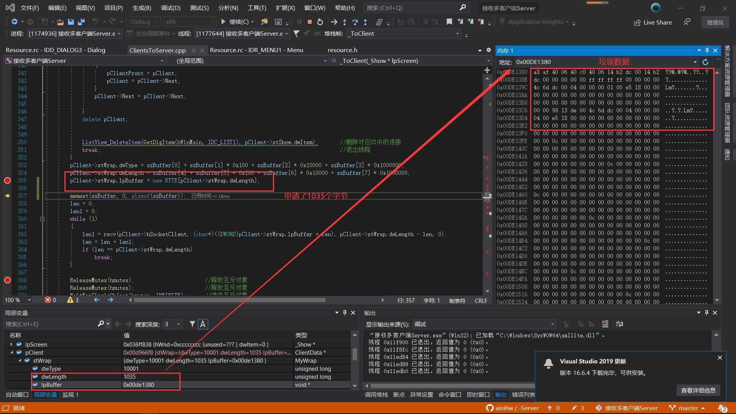
Task: Click the 管理员 button
Action: (x=715, y=22)
